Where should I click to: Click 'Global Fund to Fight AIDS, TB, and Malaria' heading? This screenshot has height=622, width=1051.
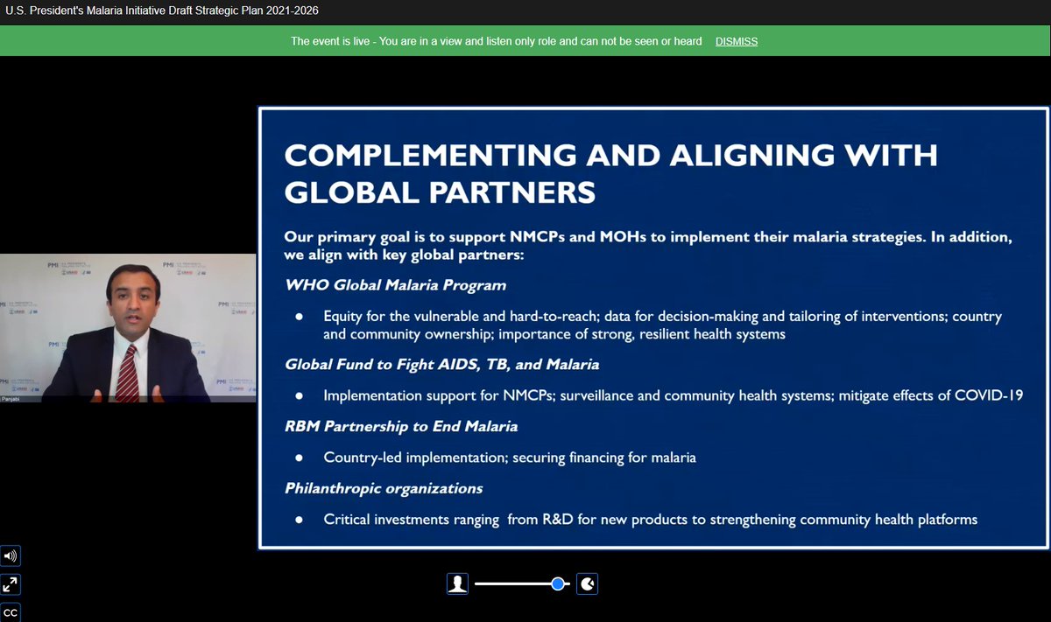click(x=442, y=364)
